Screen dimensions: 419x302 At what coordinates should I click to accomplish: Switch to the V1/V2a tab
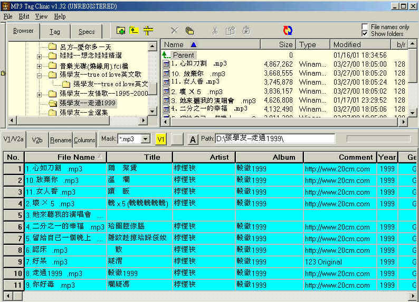point(13,139)
